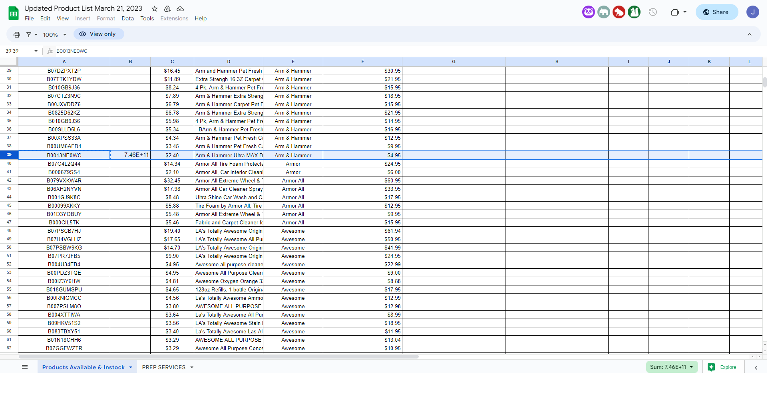Select cell containing B0013NEOWC
The height and width of the screenshot is (416, 768).
(x=64, y=155)
